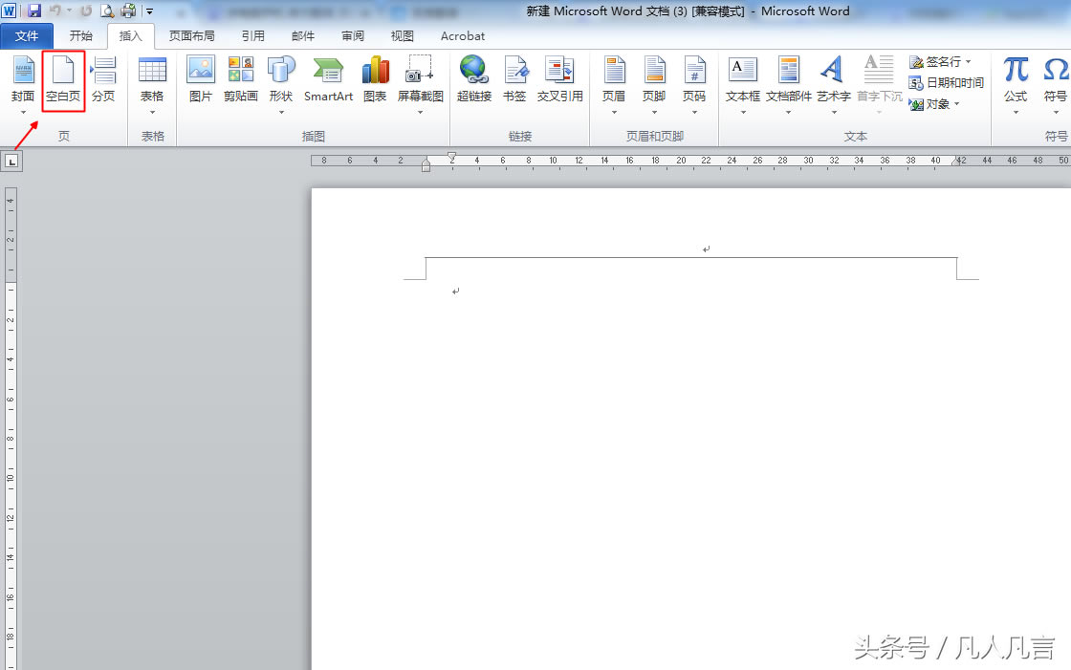Add a bookmark (书签)
Image resolution: width=1071 pixels, height=670 pixels.
(x=514, y=80)
